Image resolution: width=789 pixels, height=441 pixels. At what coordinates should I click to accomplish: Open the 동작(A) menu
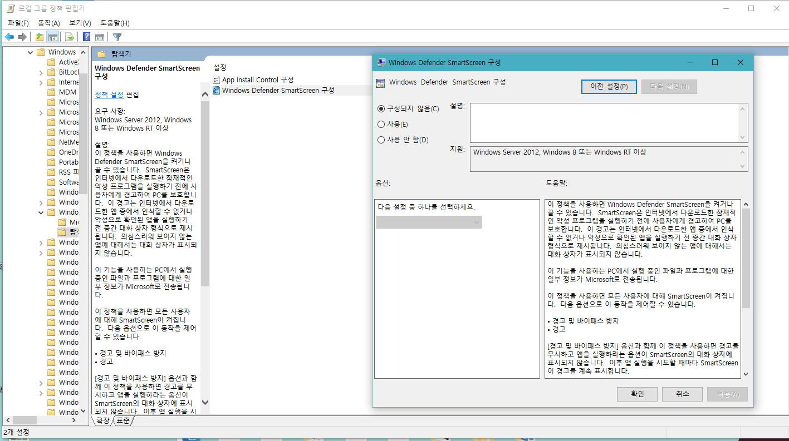[x=49, y=23]
